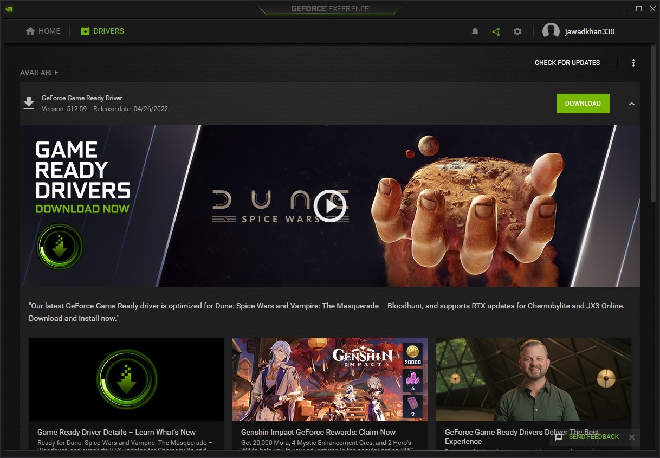Open the Drivers Deliver Best Experience thumbnail
This screenshot has width=660, height=458.
(534, 379)
